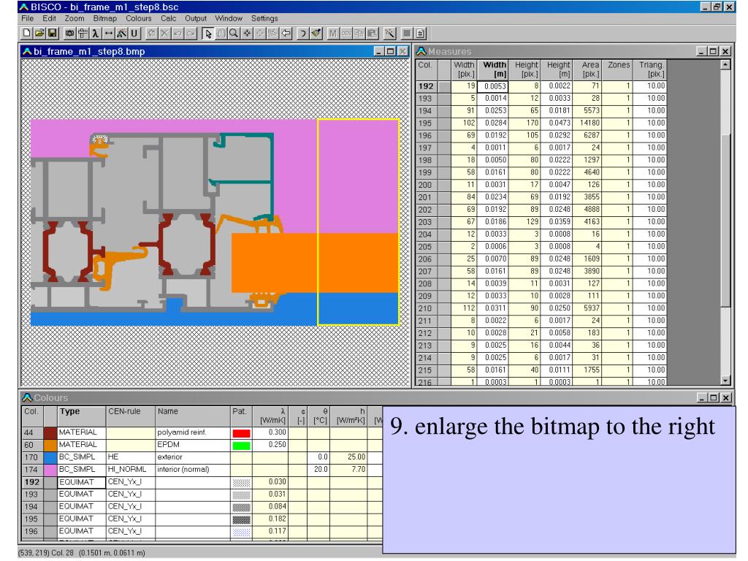The height and width of the screenshot is (561, 748).
Task: Click the Zones column header
Action: pyautogui.click(x=618, y=69)
